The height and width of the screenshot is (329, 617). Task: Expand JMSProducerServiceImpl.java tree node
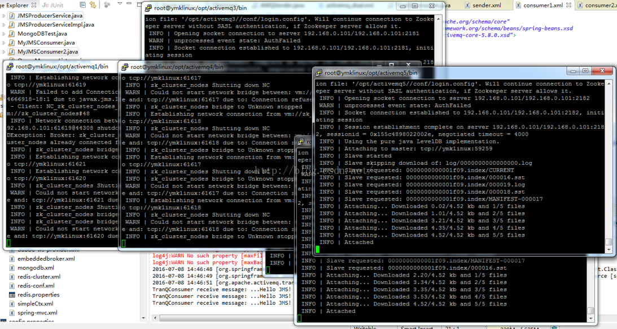point(4,25)
